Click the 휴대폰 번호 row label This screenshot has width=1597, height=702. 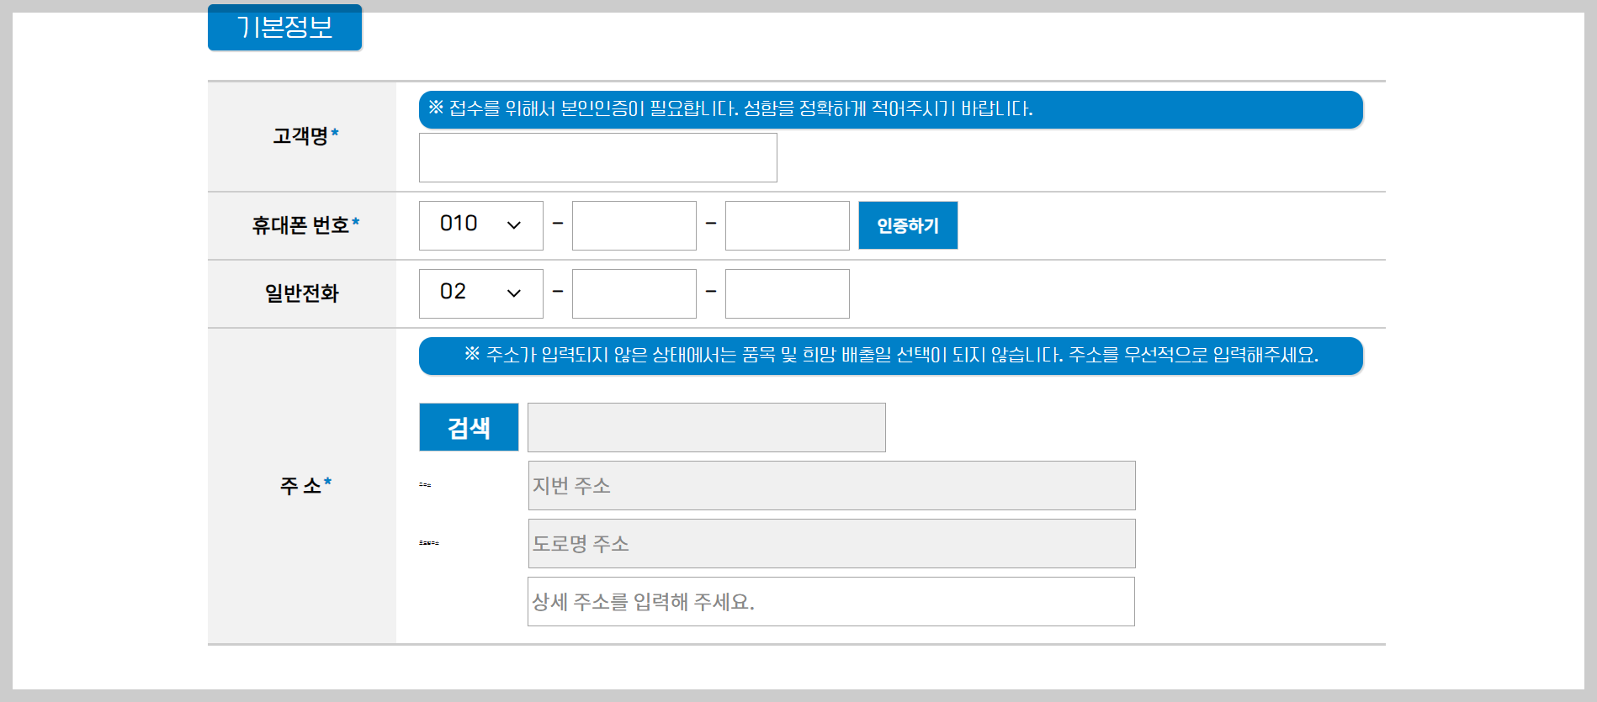301,224
